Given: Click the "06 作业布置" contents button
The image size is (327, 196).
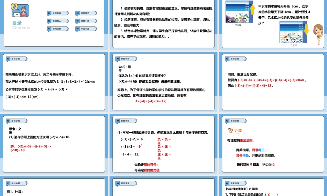Looking at the screenshot, I should pos(85,29).
